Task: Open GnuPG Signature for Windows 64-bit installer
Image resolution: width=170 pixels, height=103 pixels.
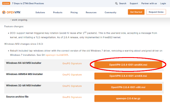Action: point(72,63)
